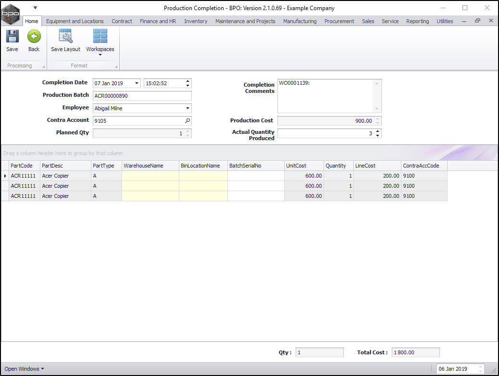Select WarehouseName cell in first row
Screen dimensions: 499x376
pyautogui.click(x=150, y=176)
